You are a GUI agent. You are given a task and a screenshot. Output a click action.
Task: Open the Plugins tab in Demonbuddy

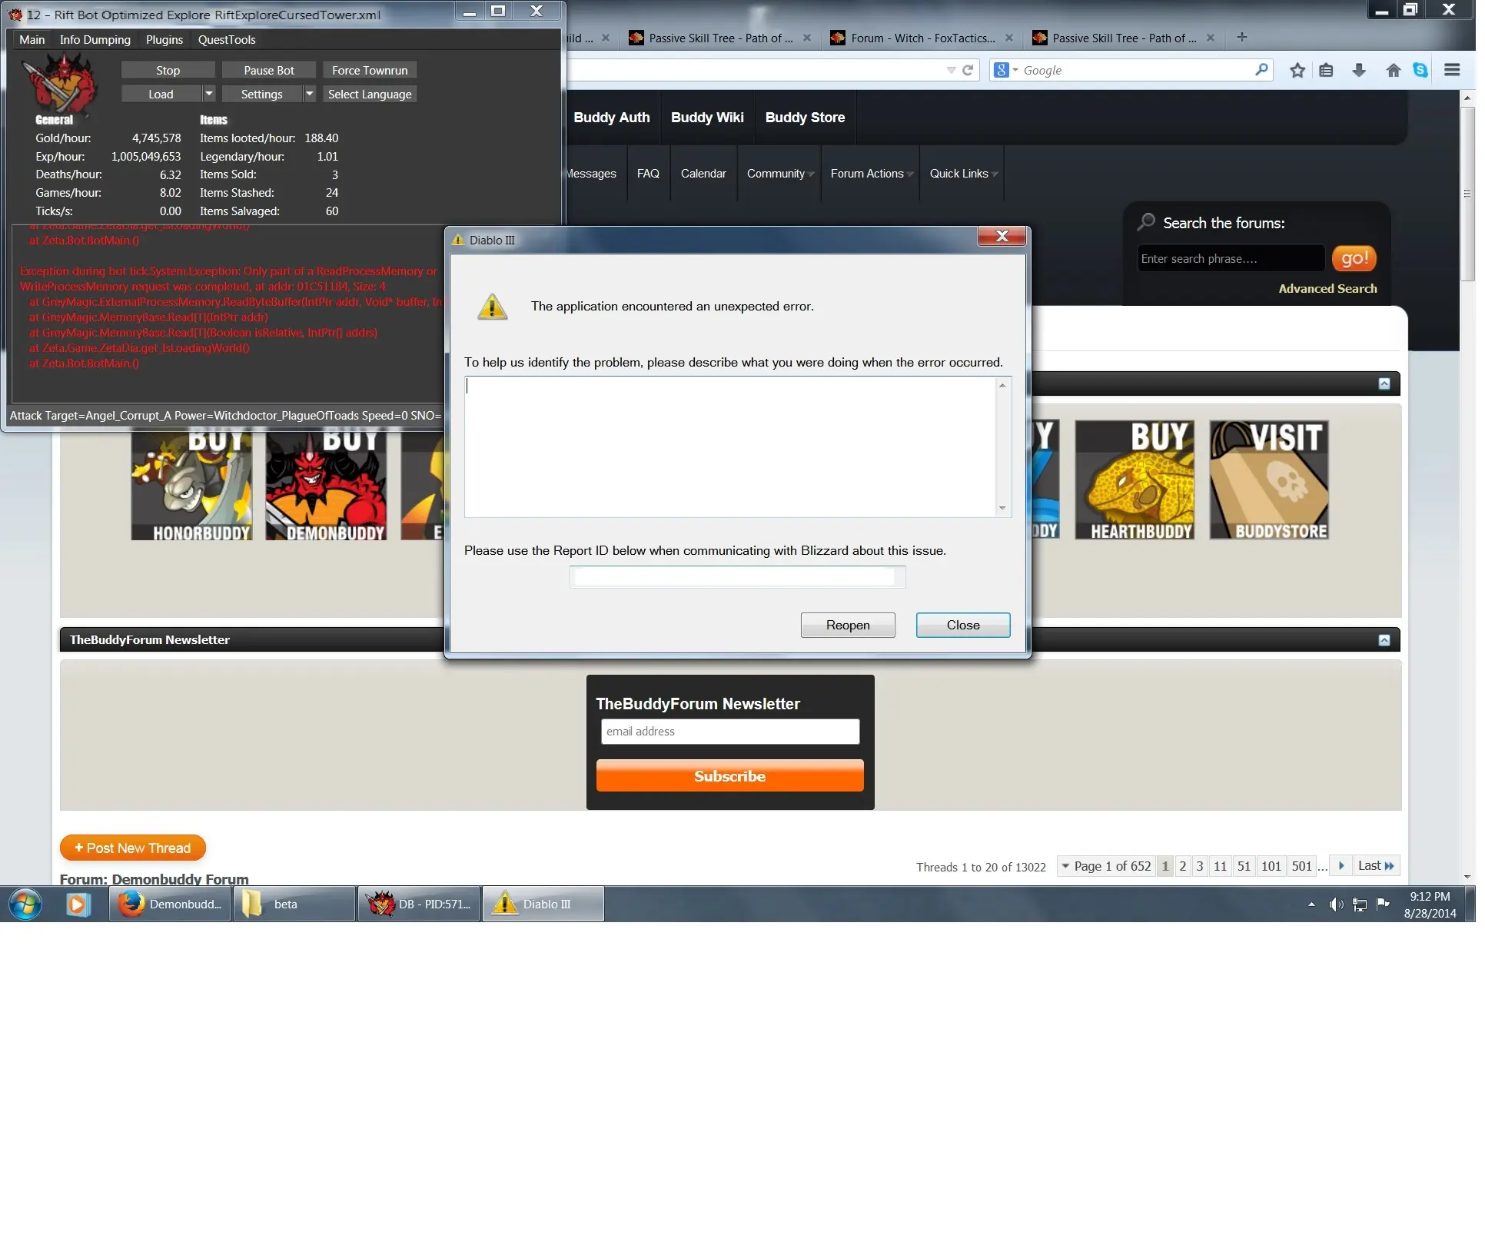pos(165,40)
